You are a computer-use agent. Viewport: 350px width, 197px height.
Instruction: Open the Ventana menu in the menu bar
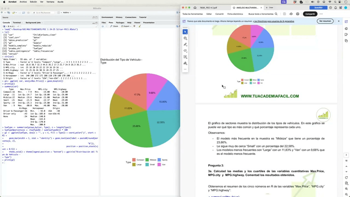coord(50,2)
